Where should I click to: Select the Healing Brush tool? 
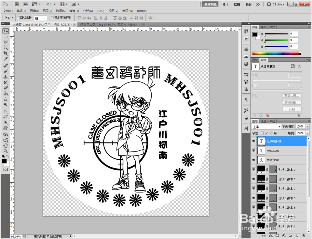pos(6,65)
